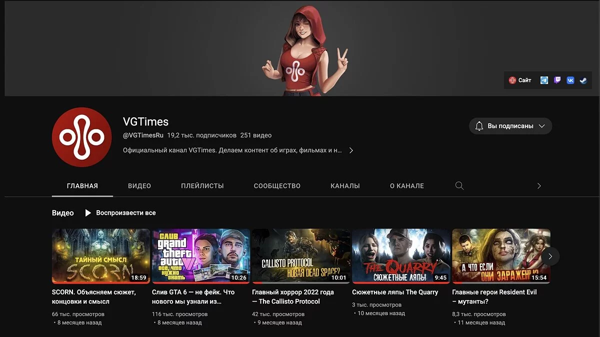
Task: Open the Telegram link icon in banner
Action: (544, 80)
